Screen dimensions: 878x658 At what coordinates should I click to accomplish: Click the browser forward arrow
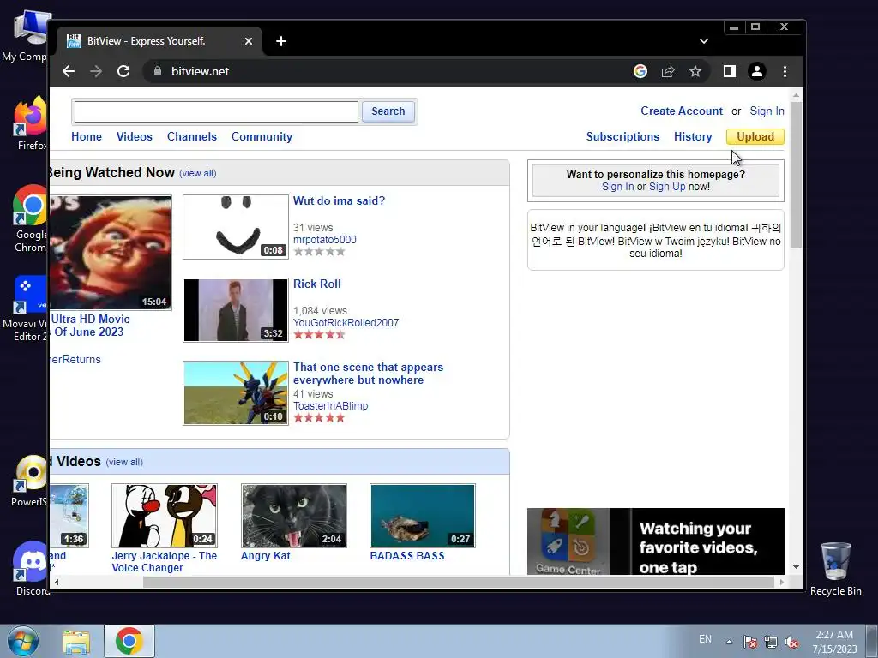pos(96,71)
